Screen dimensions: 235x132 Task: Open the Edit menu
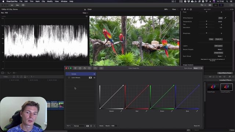coord(26,1)
